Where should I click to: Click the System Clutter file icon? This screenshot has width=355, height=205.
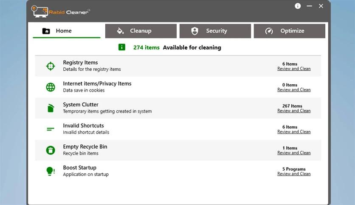(x=51, y=108)
